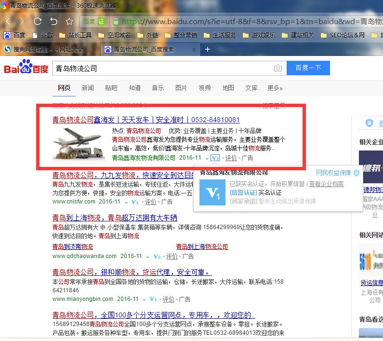Click V2 badge next to www.qdchaowanda.com
Viewport: 383px width, 341px height.
[157, 257]
